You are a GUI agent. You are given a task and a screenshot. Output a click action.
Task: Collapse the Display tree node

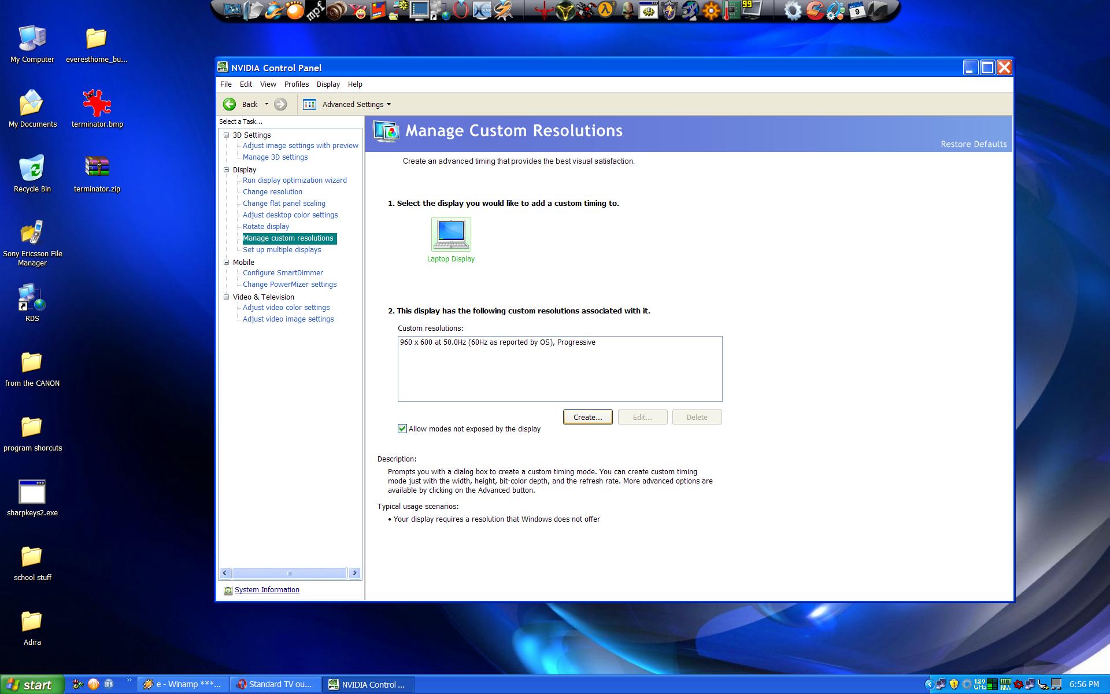(x=227, y=169)
